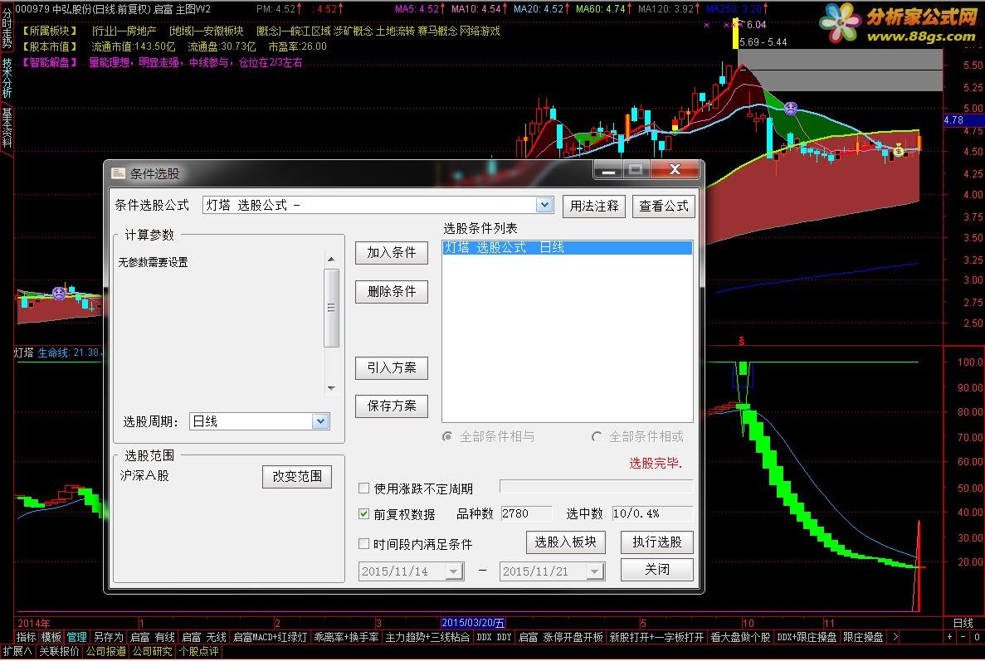Click the 选中数 10/0.4% field
The image size is (985, 661).
(652, 513)
